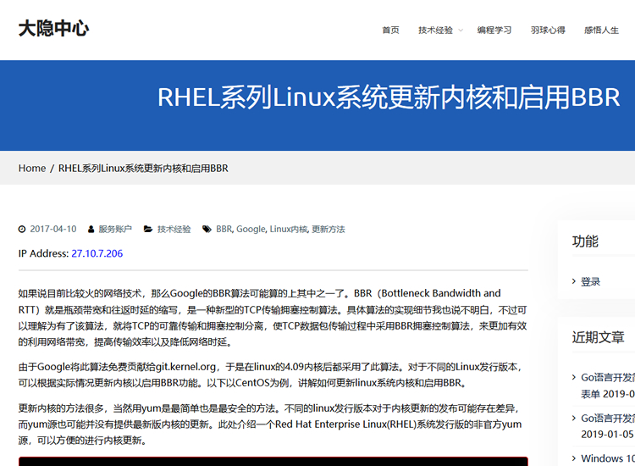Image resolution: width=635 pixels, height=466 pixels.
Task: Click the 近期文章 widget heading
Action: click(598, 337)
